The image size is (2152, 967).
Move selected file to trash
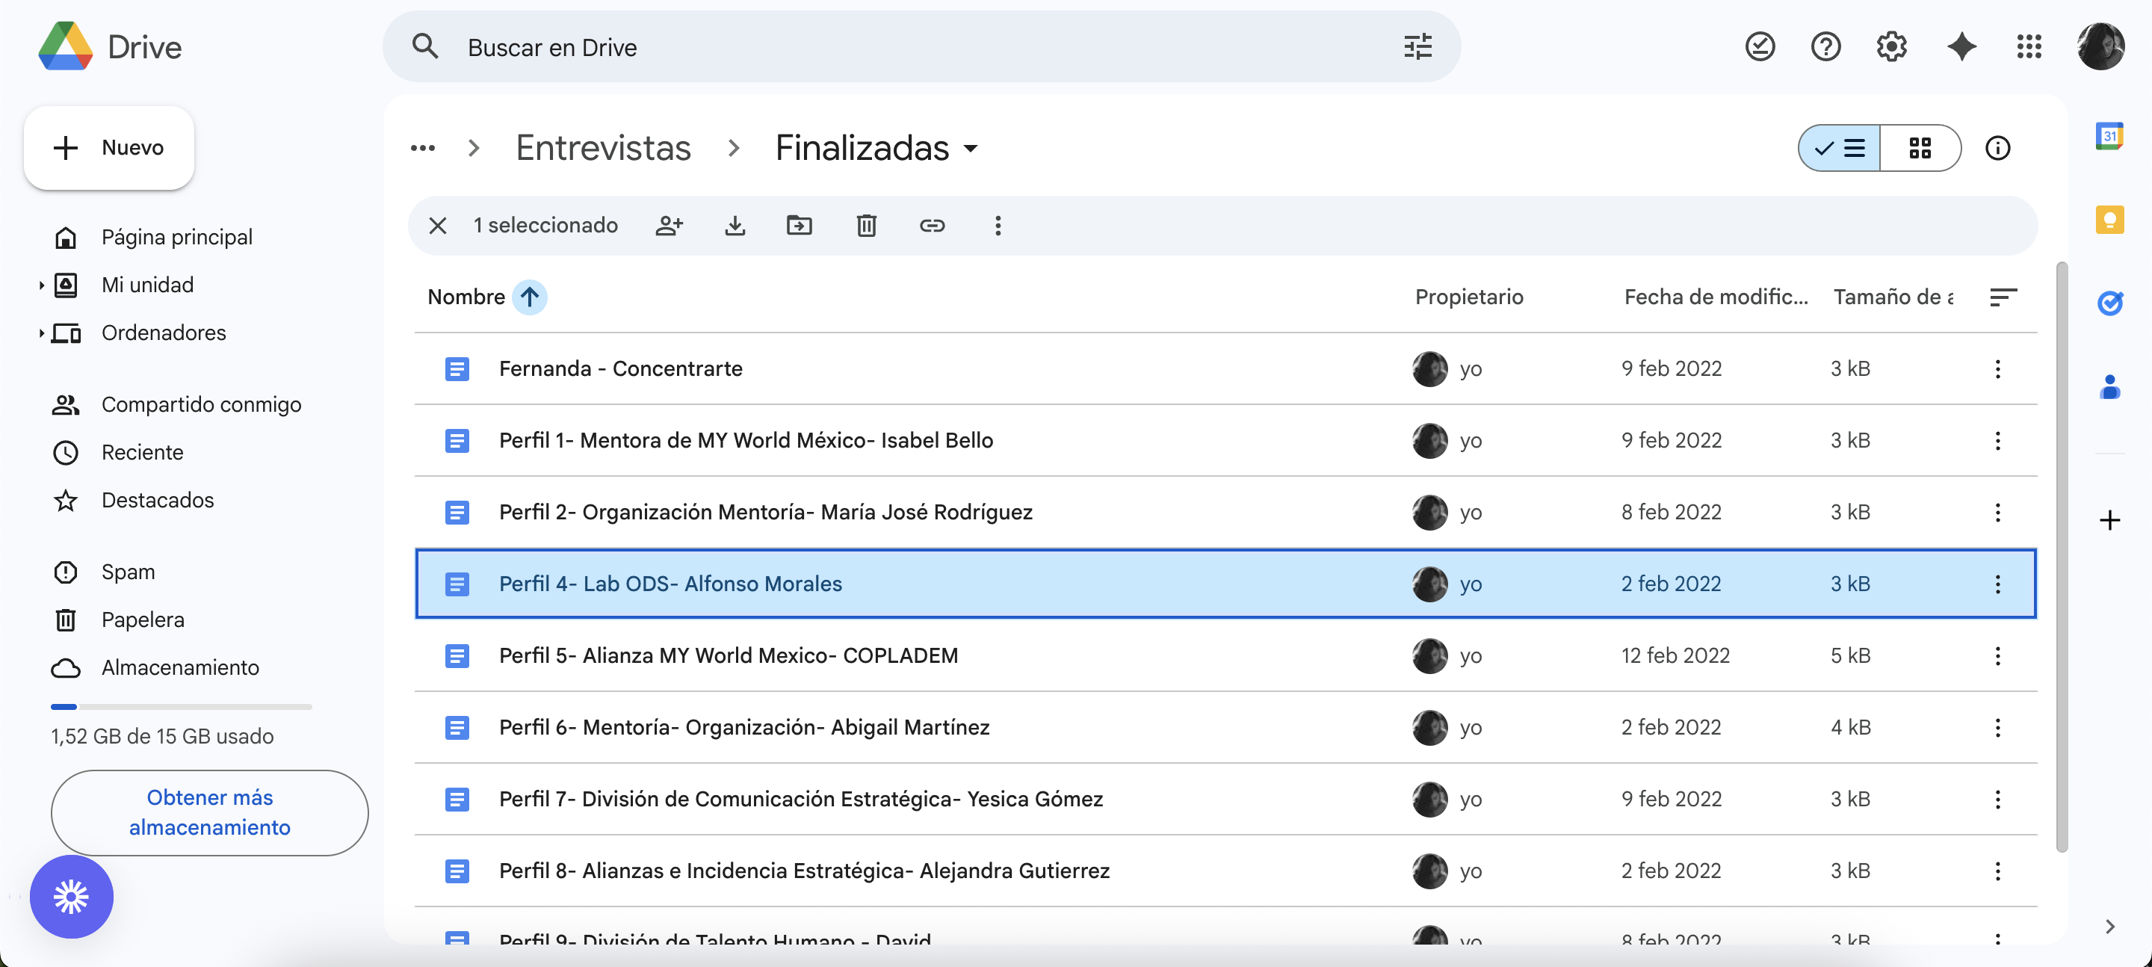(866, 226)
